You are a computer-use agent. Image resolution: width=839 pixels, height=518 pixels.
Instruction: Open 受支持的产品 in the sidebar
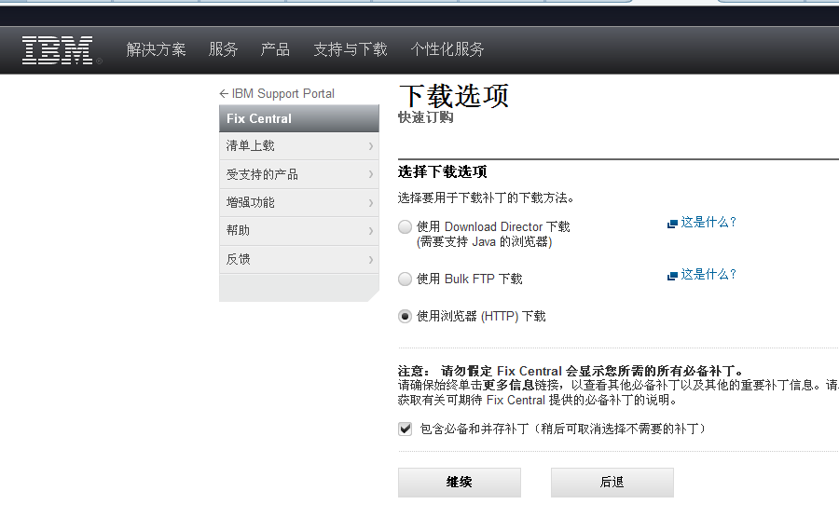point(299,174)
